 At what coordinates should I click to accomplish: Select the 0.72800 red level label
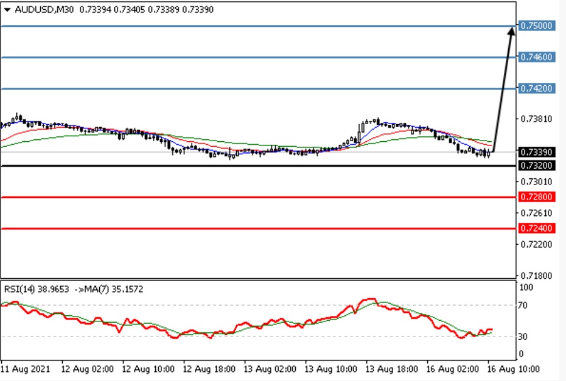(536, 197)
